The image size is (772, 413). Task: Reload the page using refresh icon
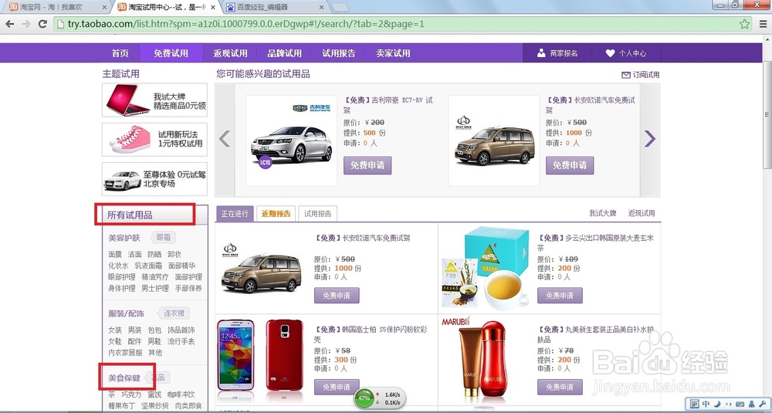pyautogui.click(x=42, y=24)
